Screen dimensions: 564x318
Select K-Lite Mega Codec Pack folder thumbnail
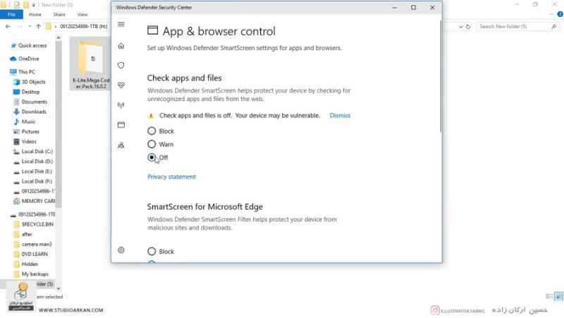tap(90, 64)
